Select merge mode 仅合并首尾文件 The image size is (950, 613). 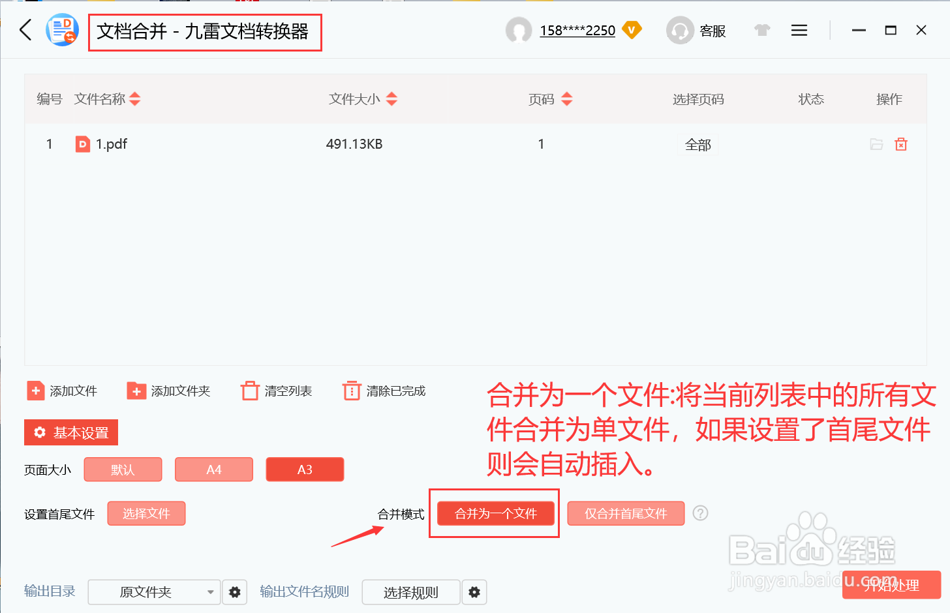pyautogui.click(x=626, y=513)
